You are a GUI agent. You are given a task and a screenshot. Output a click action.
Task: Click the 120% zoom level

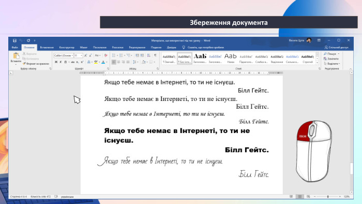346,197
